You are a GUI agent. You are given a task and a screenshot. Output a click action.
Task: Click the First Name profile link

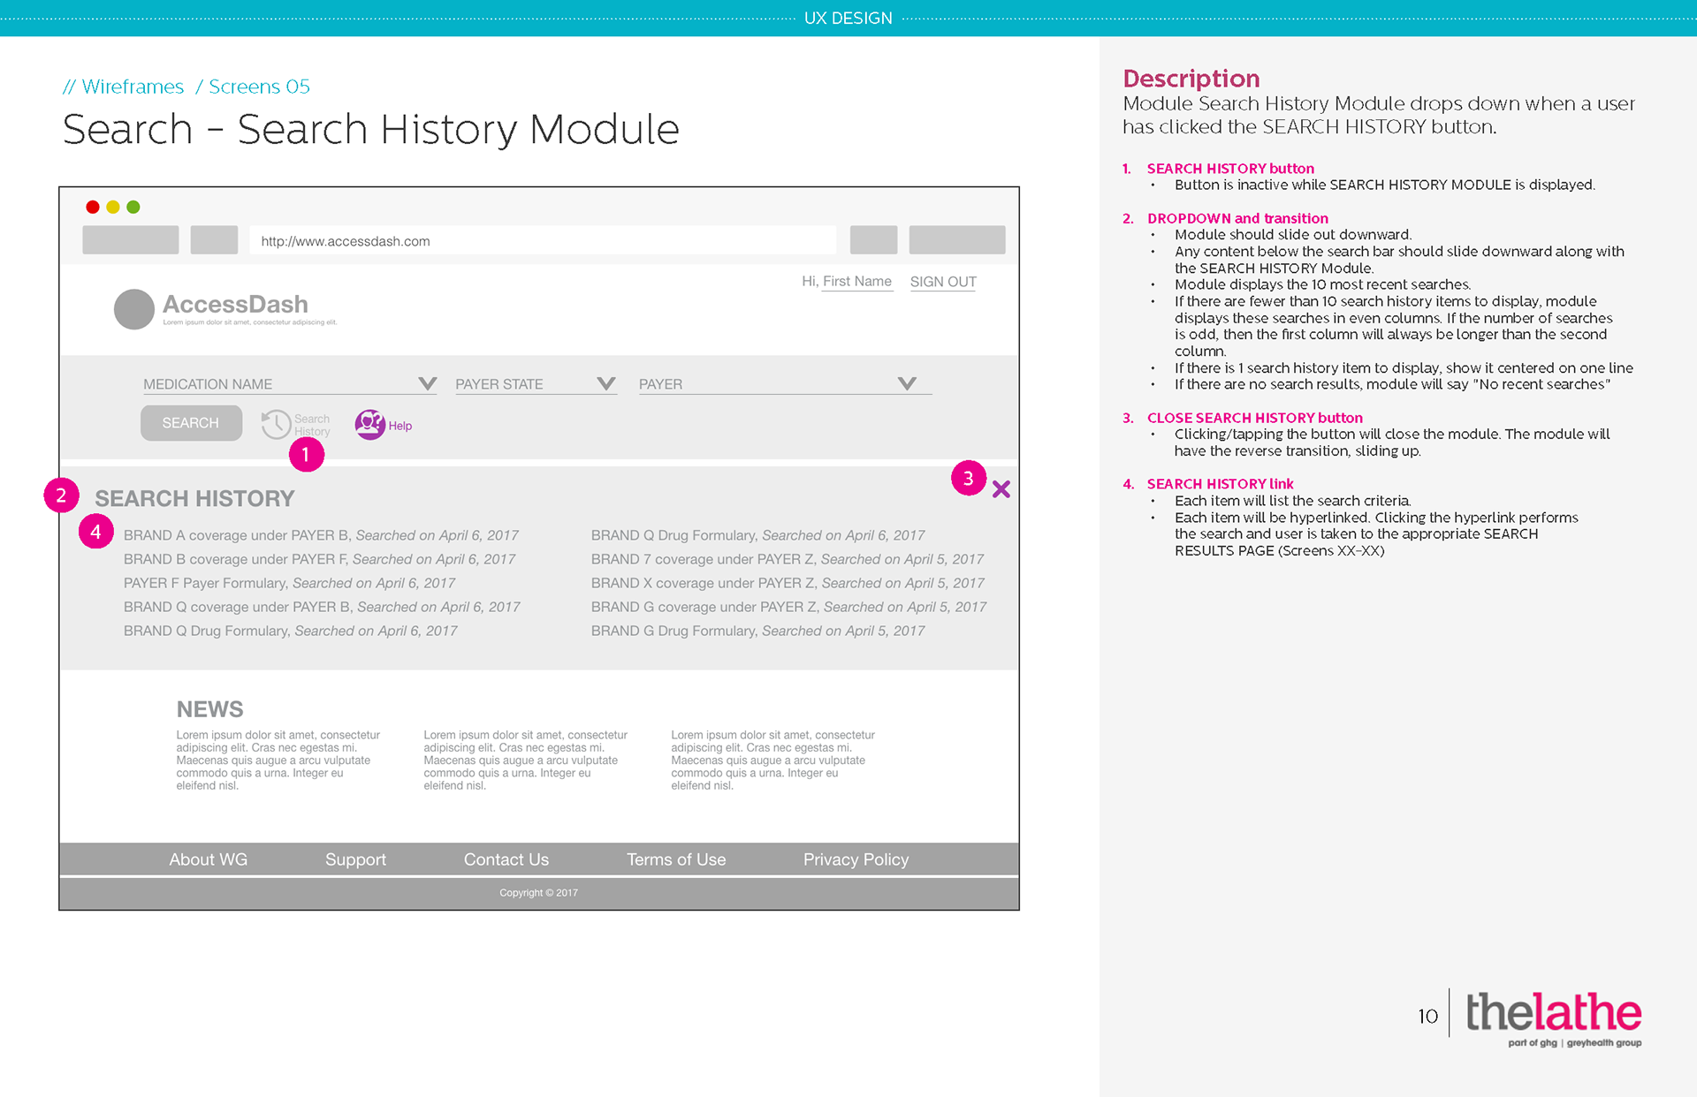point(856,282)
